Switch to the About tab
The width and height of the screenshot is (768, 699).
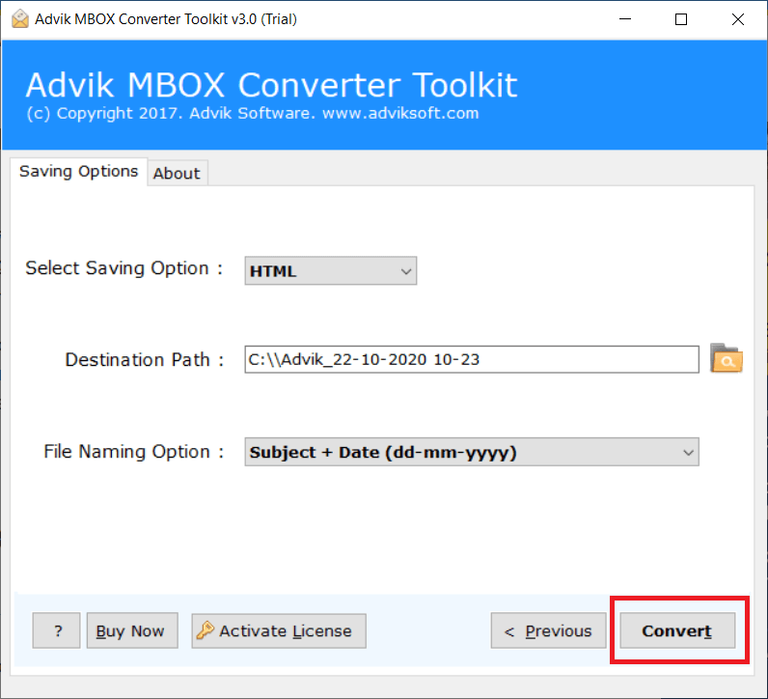177,173
